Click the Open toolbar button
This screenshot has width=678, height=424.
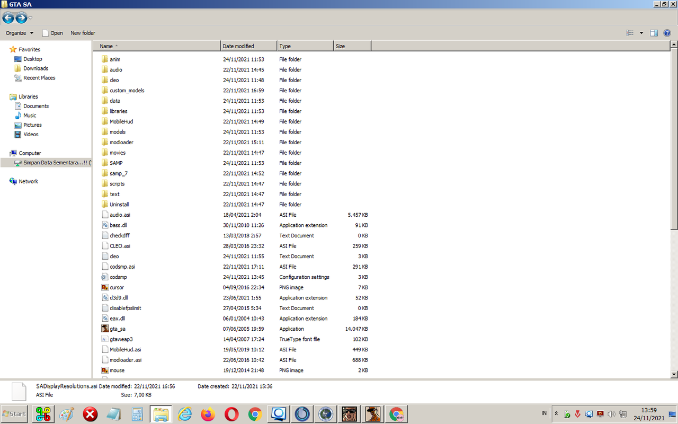[x=52, y=33]
